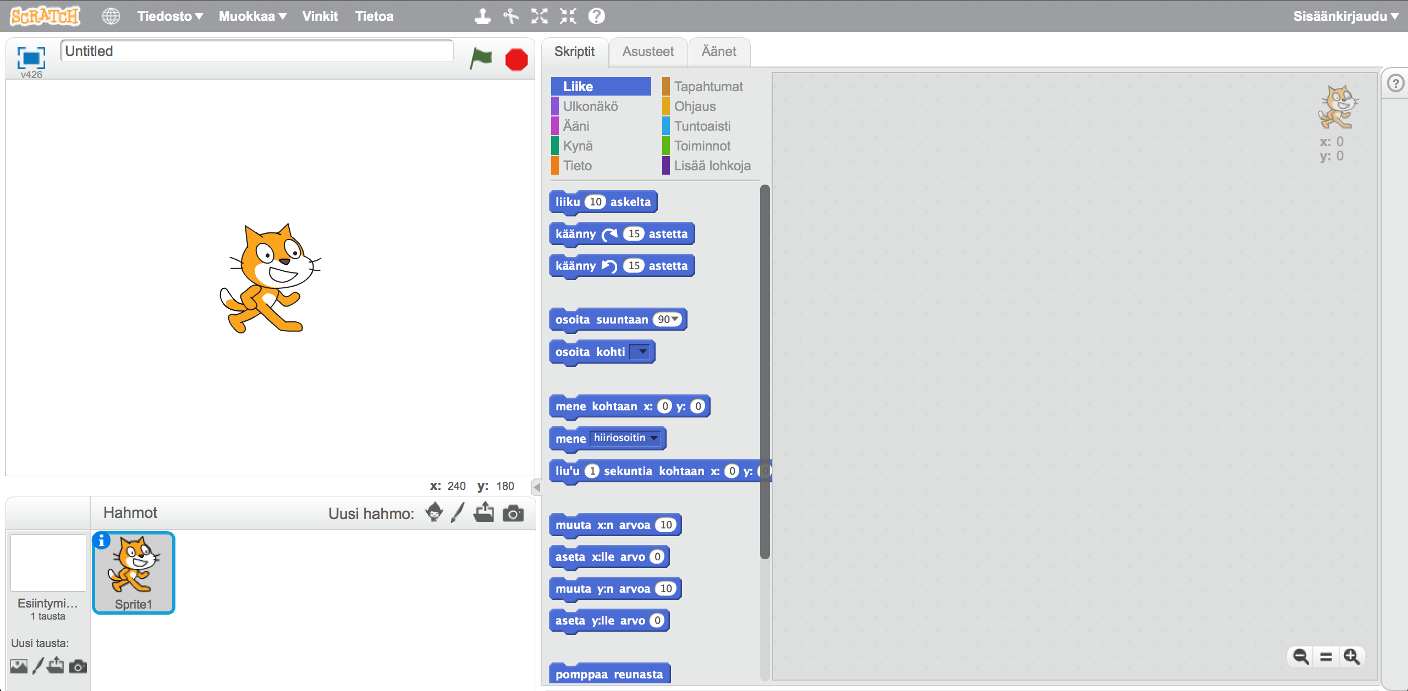The width and height of the screenshot is (1408, 691).
Task: Switch to the Asusteet tab
Action: [648, 52]
